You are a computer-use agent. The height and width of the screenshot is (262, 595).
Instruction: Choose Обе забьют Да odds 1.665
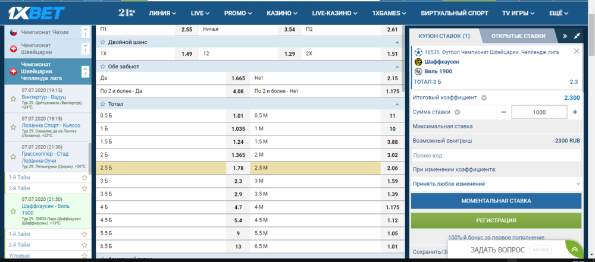point(239,78)
